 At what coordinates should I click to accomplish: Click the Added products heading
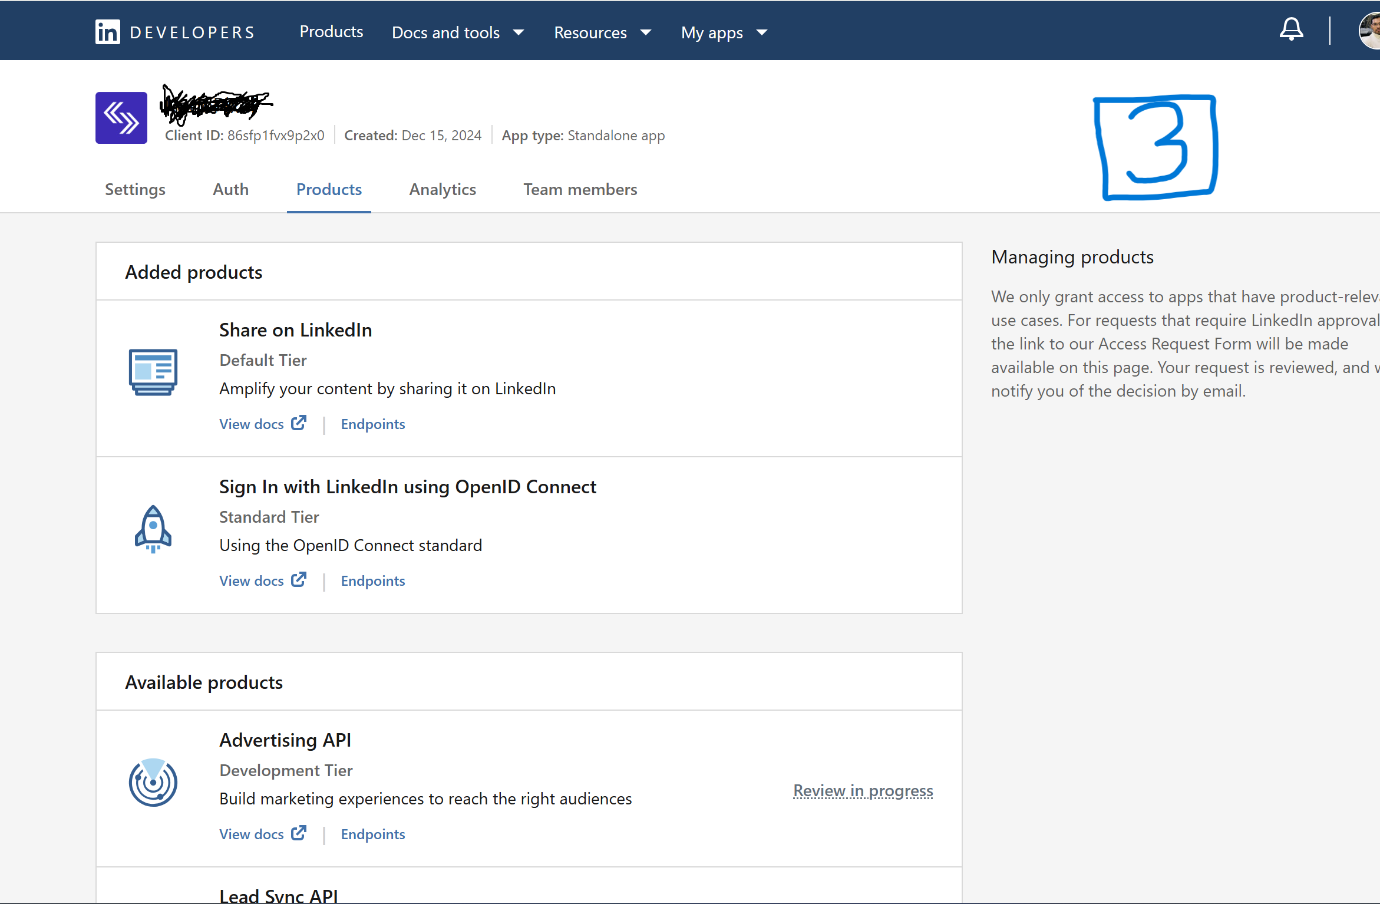(x=193, y=272)
